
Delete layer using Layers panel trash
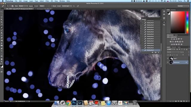coord(187,101)
